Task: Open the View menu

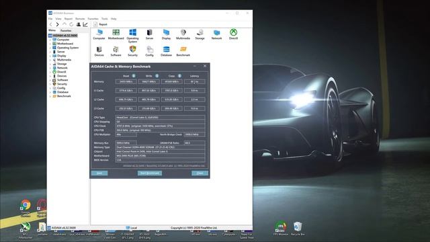Action: coord(58,19)
